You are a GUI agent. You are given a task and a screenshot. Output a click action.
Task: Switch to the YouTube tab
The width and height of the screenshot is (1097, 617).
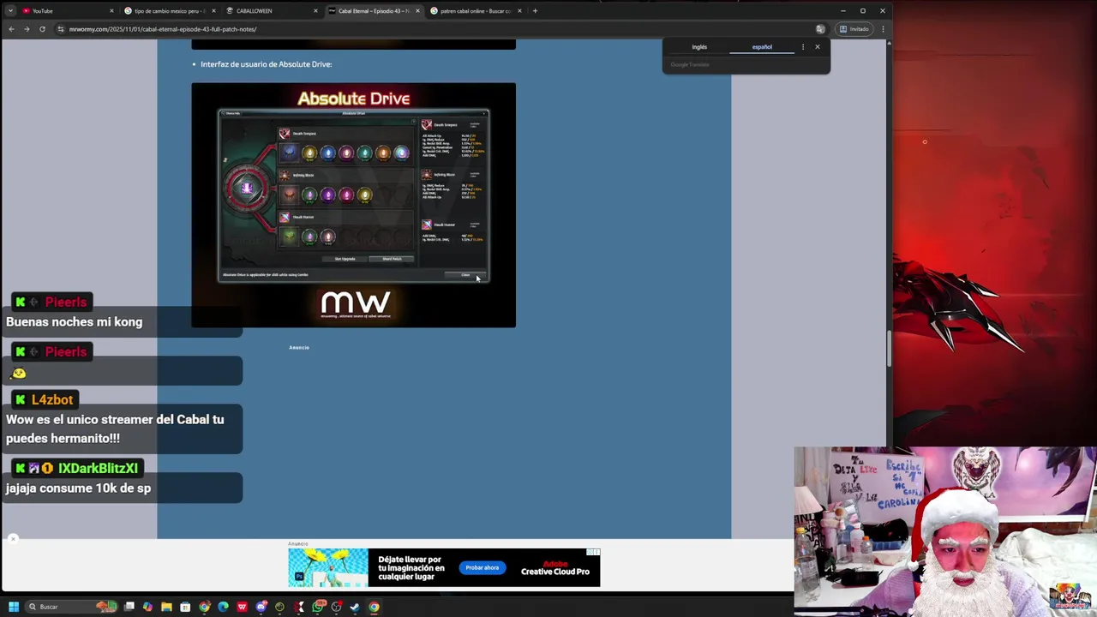pyautogui.click(x=67, y=11)
